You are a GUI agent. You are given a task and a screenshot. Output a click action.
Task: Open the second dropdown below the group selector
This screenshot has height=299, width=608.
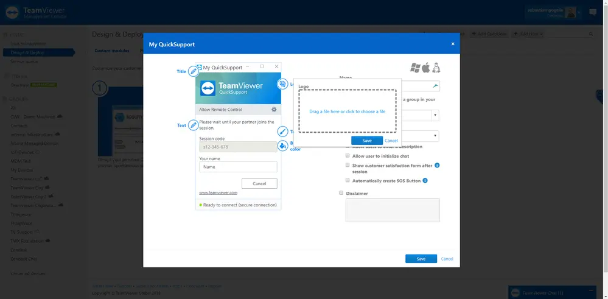(x=435, y=136)
